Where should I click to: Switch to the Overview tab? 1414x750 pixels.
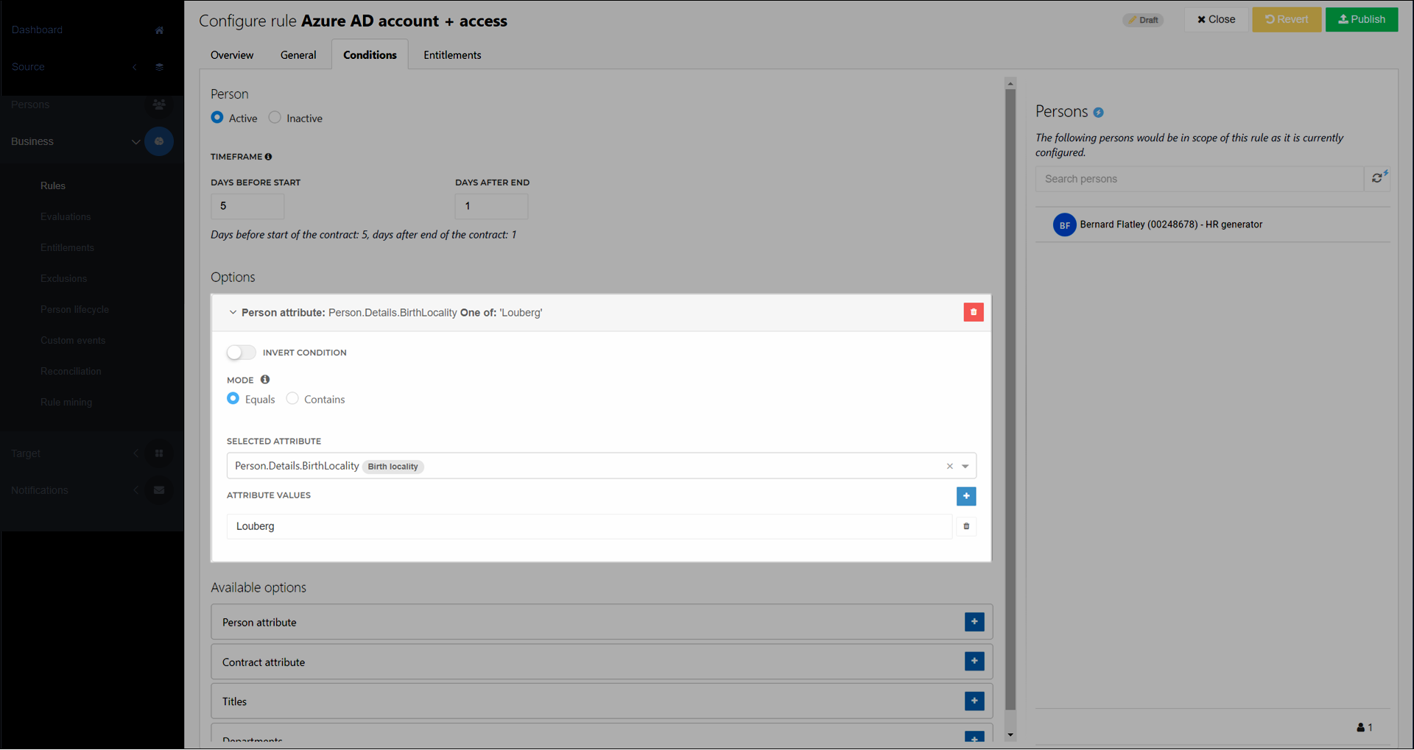click(x=232, y=55)
